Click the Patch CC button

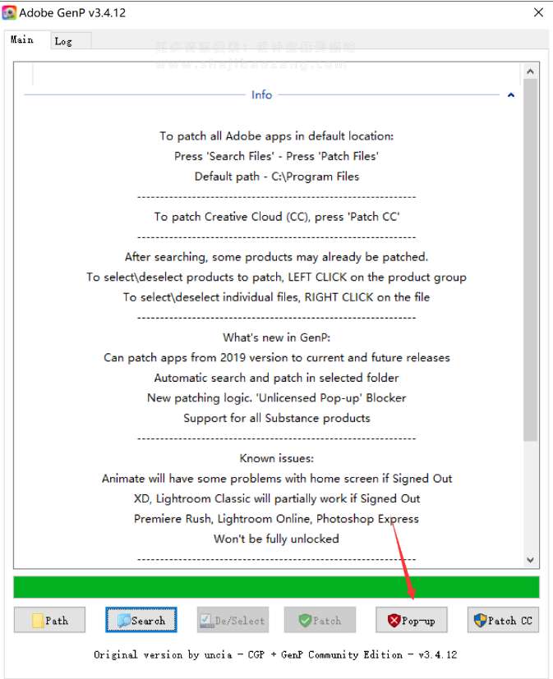pos(503,620)
